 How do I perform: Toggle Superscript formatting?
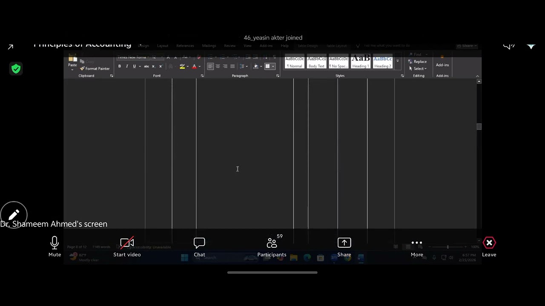coord(161,66)
